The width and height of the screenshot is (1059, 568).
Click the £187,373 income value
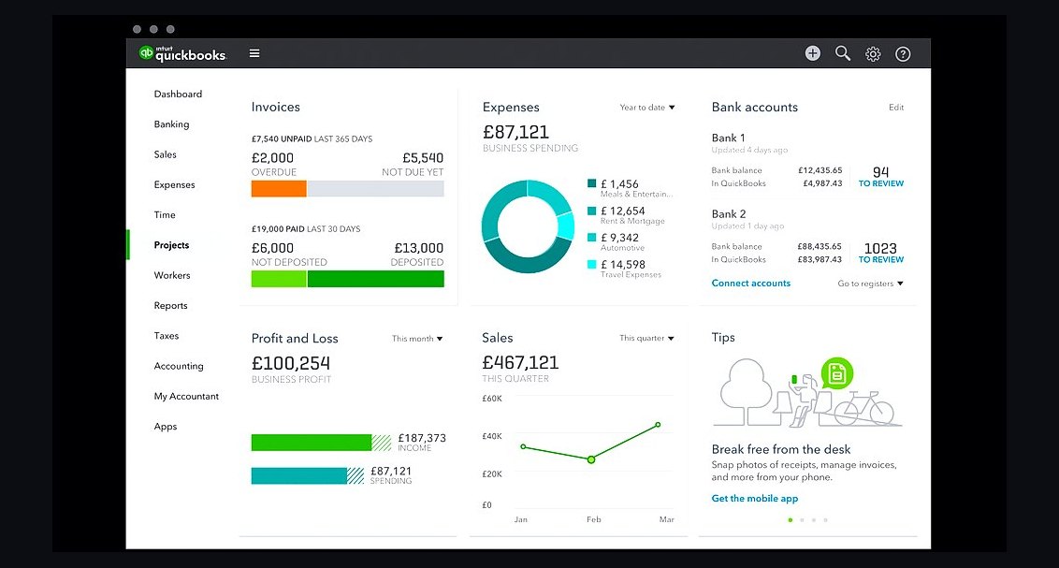tap(421, 438)
